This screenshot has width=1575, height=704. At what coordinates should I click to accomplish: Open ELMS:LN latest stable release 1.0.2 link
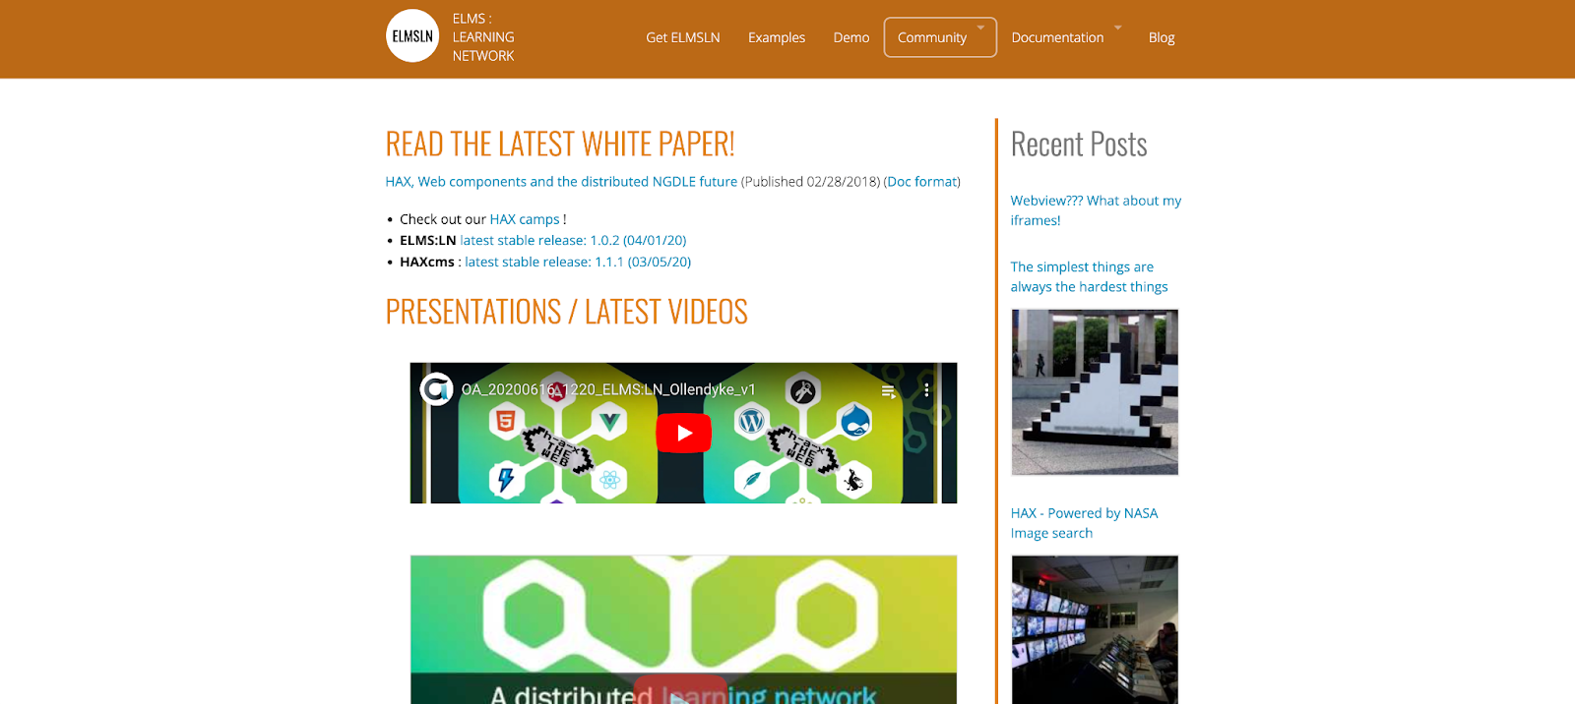573,240
